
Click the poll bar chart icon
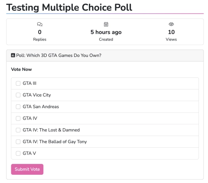tap(13, 55)
